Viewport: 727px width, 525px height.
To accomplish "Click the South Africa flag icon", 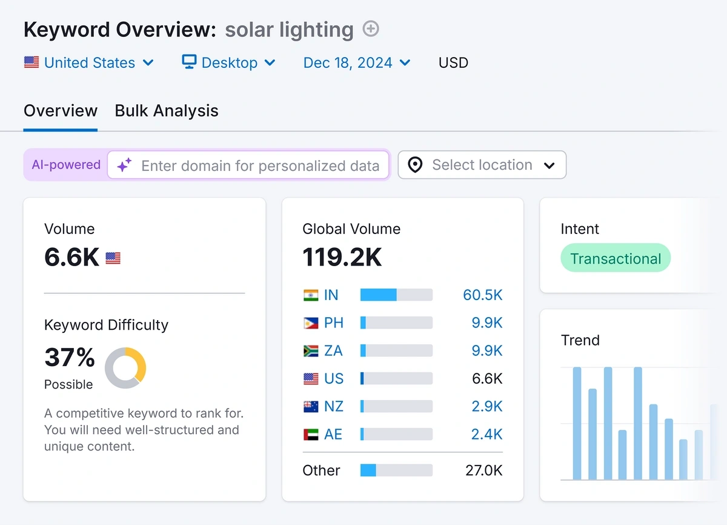I will (x=311, y=351).
